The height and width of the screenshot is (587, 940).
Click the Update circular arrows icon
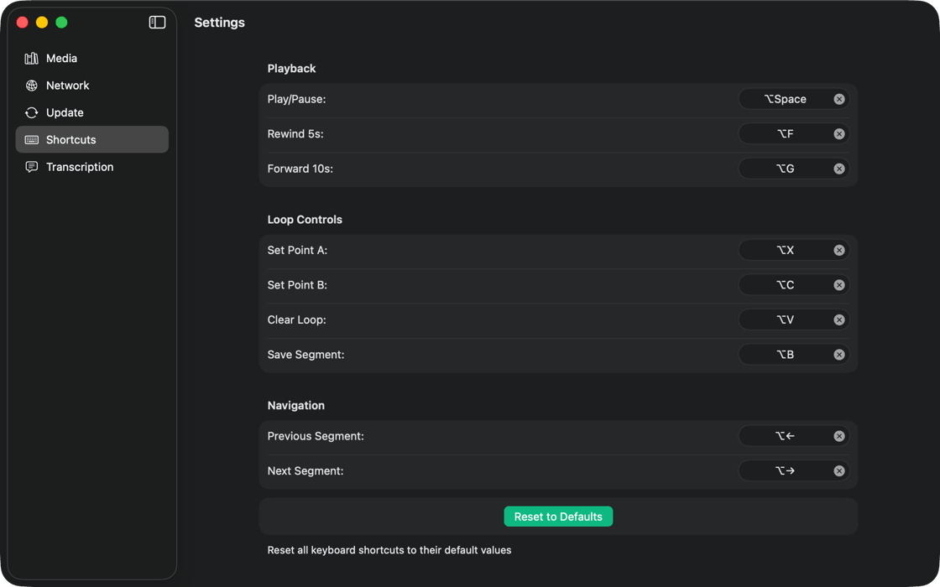tap(32, 112)
